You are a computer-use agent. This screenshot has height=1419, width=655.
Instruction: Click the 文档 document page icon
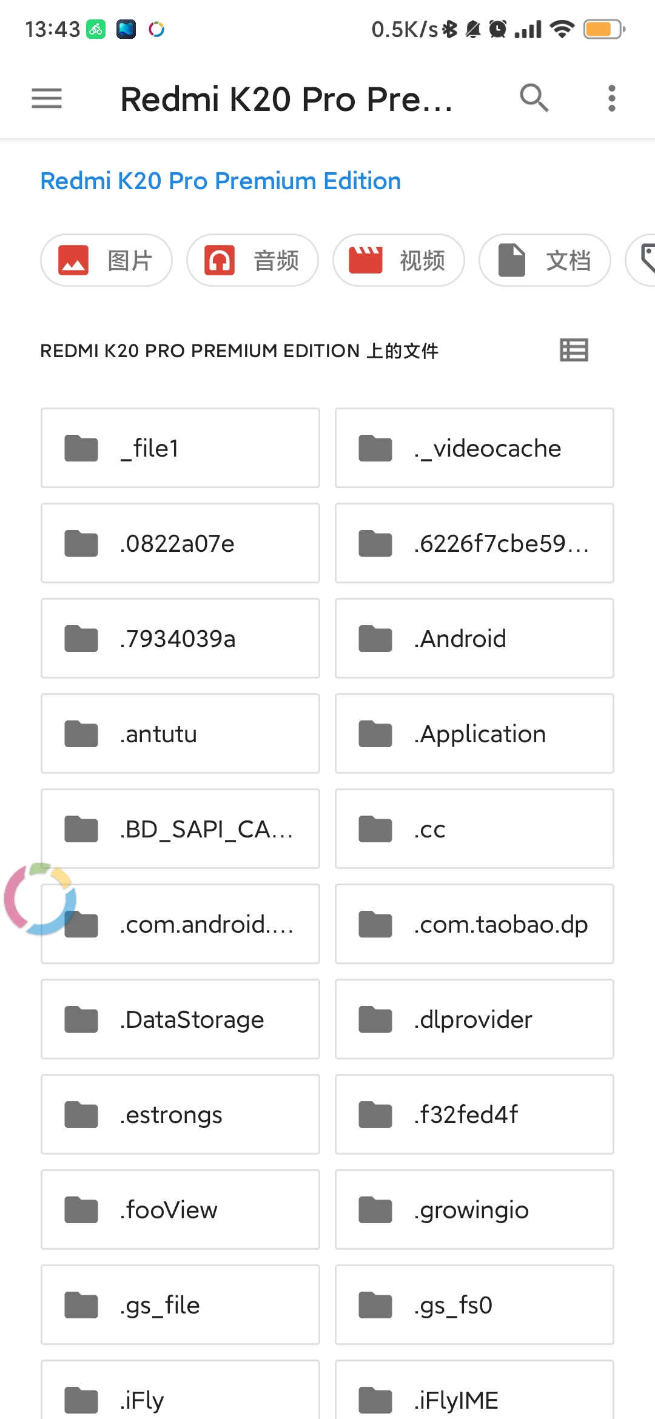(512, 260)
